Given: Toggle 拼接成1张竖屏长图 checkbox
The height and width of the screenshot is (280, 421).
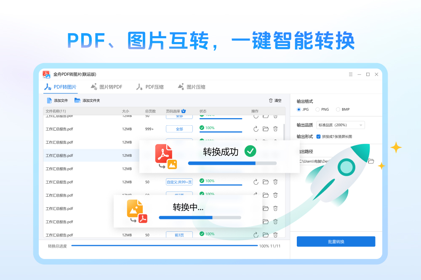Looking at the screenshot, I should tap(318, 137).
